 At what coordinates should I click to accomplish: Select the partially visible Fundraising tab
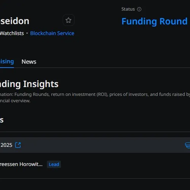[x=7, y=62]
